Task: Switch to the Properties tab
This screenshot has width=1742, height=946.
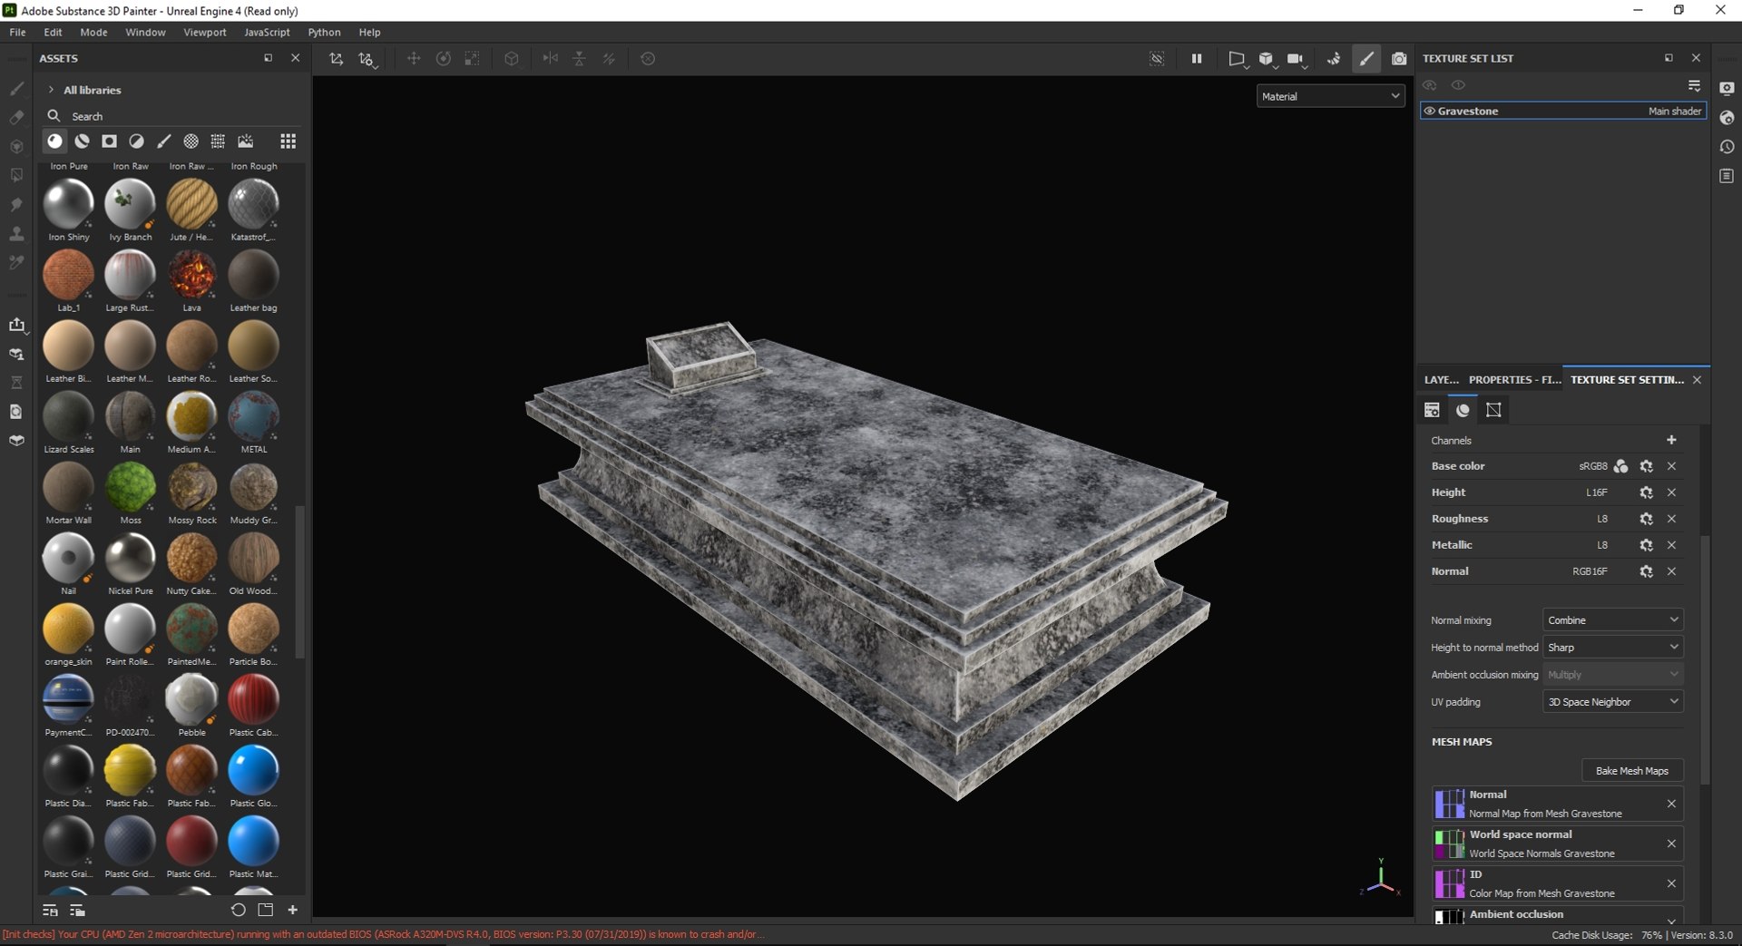Action: pos(1514,380)
